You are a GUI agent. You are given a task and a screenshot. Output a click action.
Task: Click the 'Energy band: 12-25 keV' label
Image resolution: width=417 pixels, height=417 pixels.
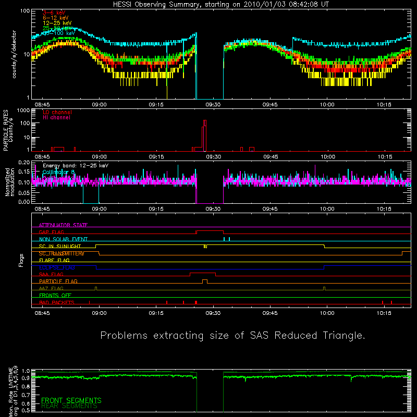[76, 166]
